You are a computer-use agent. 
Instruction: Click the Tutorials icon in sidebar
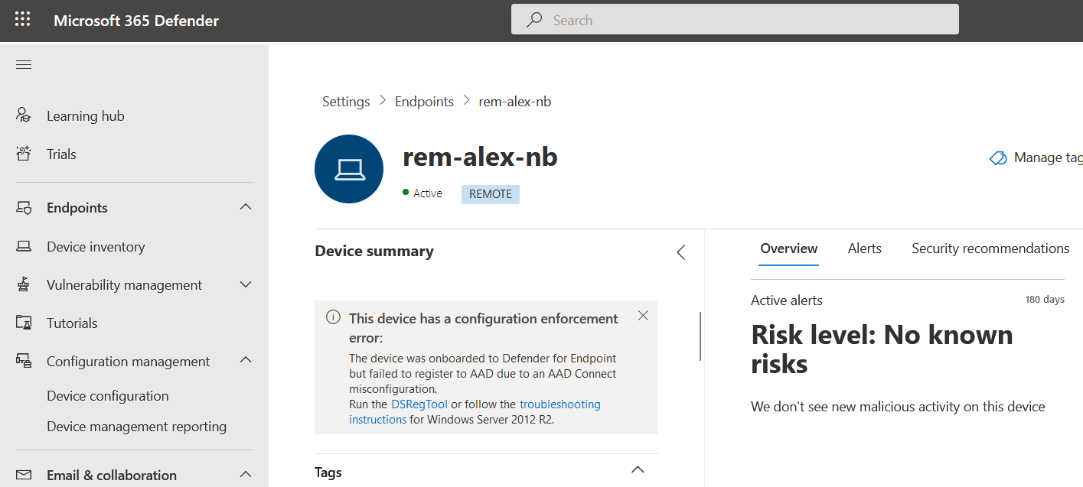click(24, 323)
